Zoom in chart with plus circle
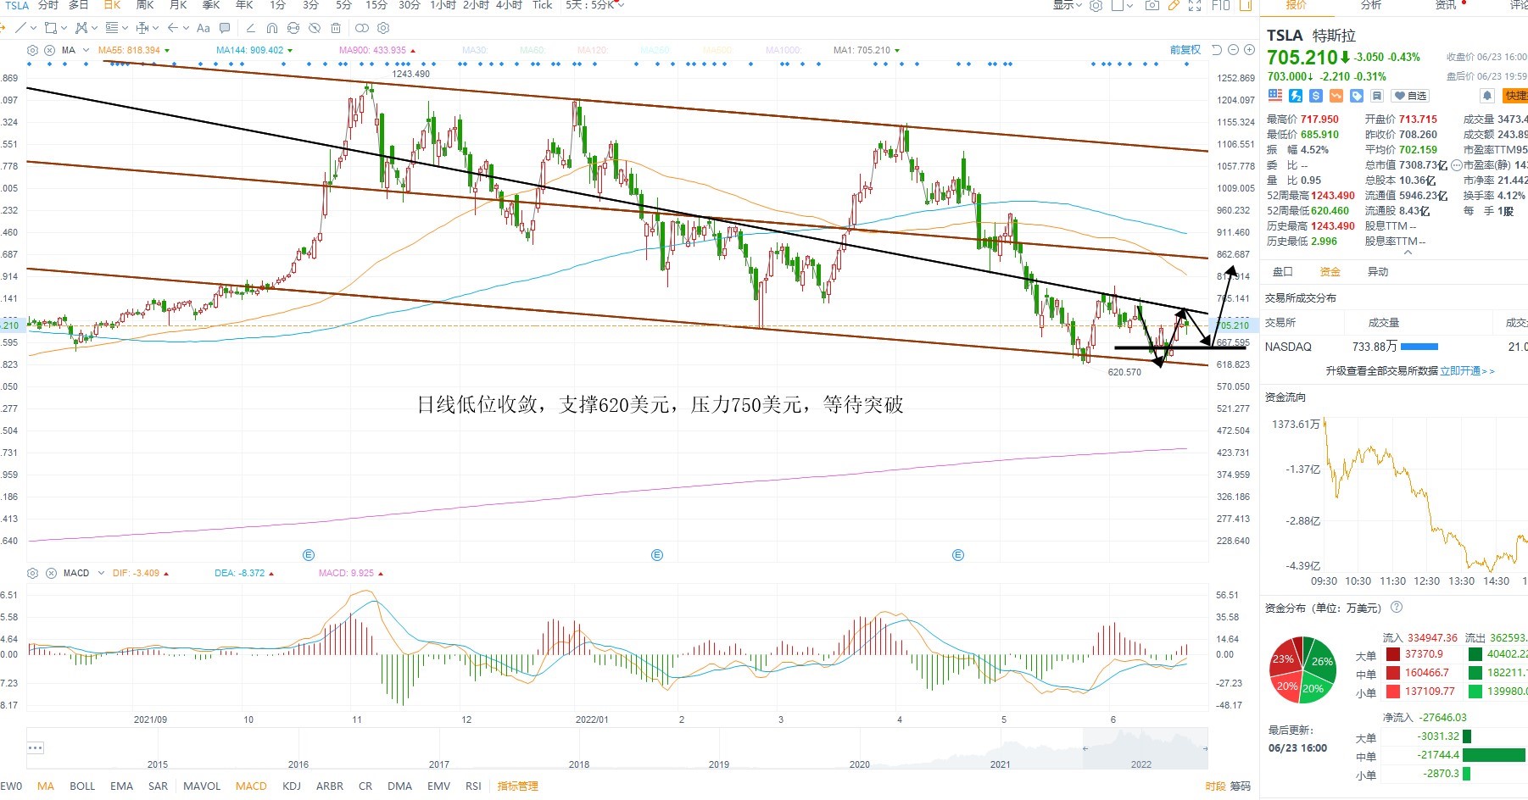Viewport: 1528px width, 800px height. coord(1249,50)
